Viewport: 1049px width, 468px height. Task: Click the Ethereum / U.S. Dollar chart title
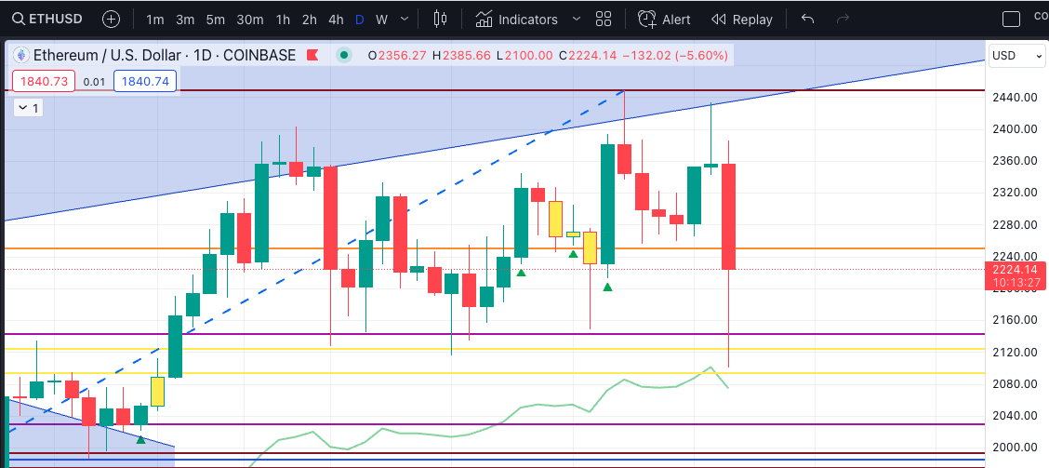(x=165, y=55)
